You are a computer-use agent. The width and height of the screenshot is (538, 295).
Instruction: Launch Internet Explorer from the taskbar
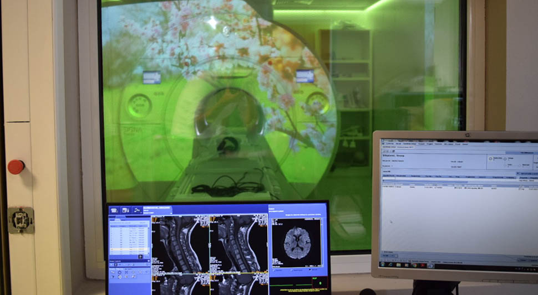(390, 265)
